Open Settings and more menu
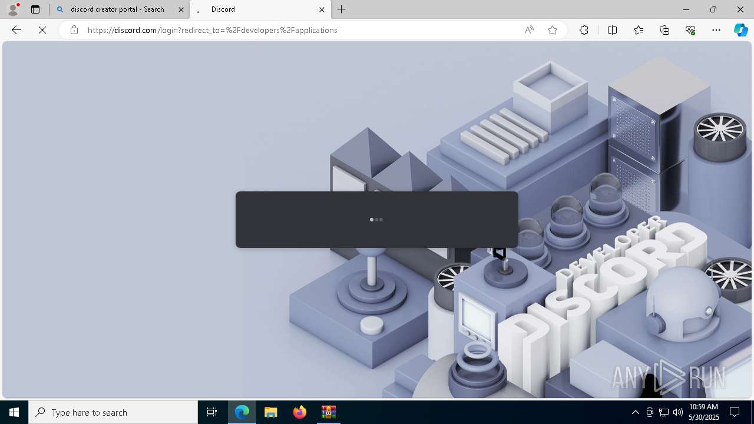Screen dimensions: 754x424 tap(716, 30)
